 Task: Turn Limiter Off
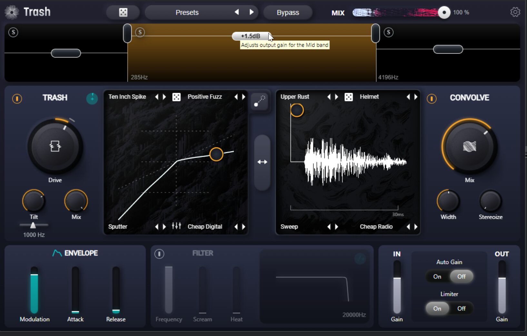461,309
